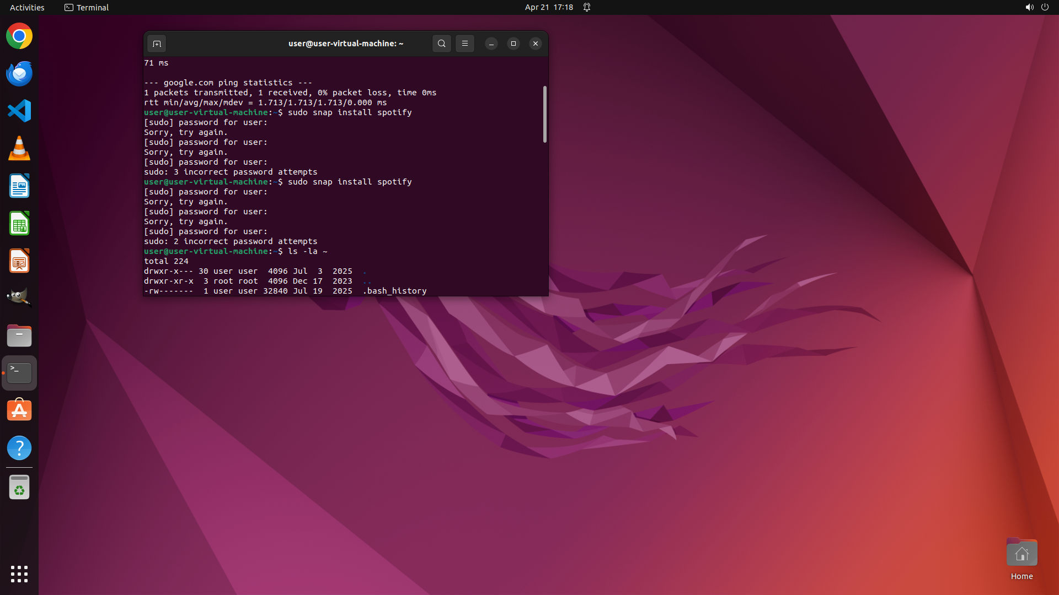
Task: Open a new terminal tab
Action: (157, 44)
